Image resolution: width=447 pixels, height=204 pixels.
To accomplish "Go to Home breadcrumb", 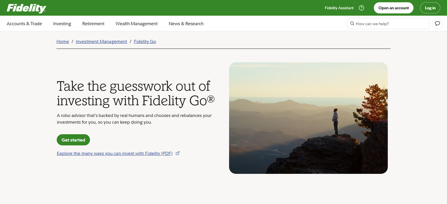I will tap(63, 41).
